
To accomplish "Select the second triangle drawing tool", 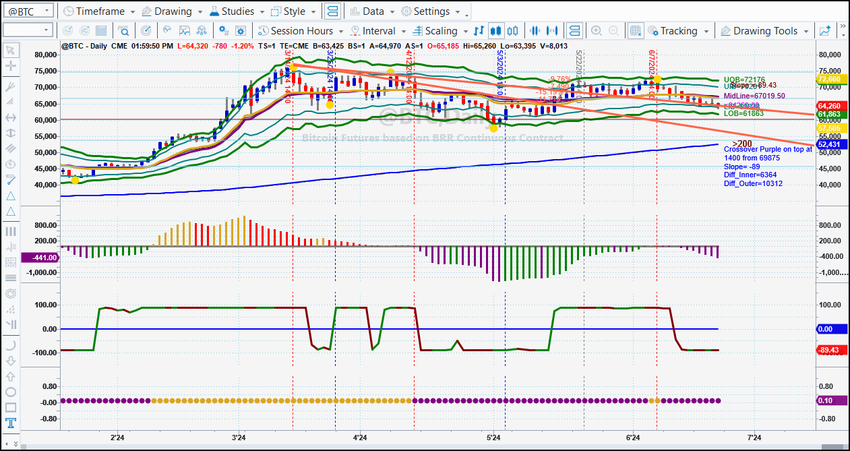I will [10, 211].
